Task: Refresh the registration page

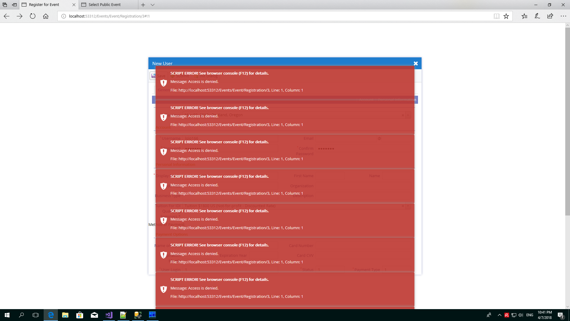Action: pos(33,16)
